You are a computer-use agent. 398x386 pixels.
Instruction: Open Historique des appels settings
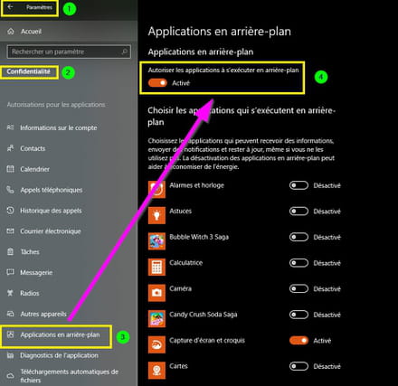(51, 211)
